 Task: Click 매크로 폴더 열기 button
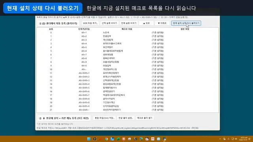[145, 118]
